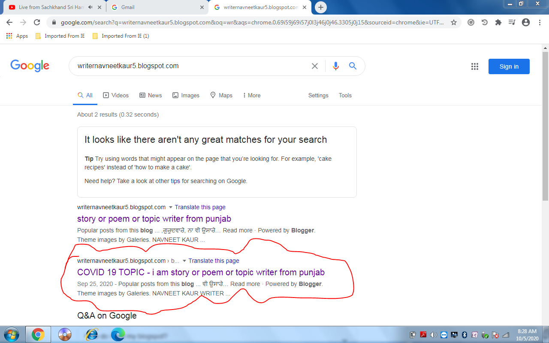Click Translate this page on the first result
This screenshot has height=343, width=549.
coord(200,207)
